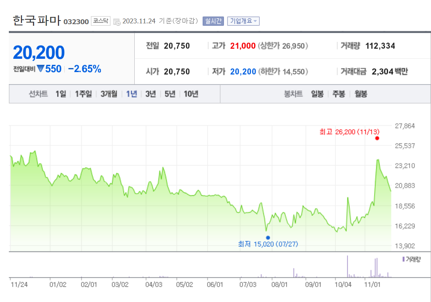The width and height of the screenshot is (431, 302).
Task: Click the clock icon before the date
Action: [117, 22]
